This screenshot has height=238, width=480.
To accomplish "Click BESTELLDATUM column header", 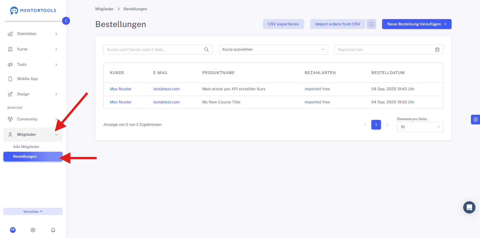I will 388,73.
